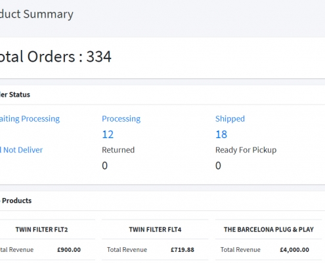Click the Shipped count 18

tap(221, 134)
